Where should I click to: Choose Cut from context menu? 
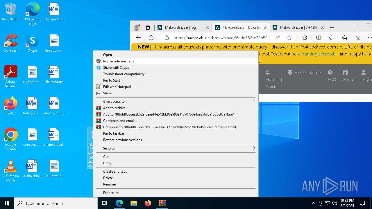point(176,157)
